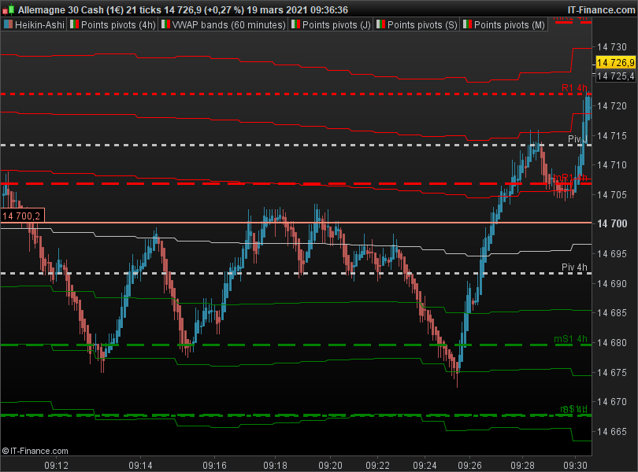
Task: Select the R1 4h resistance line label
Action: [x=574, y=88]
